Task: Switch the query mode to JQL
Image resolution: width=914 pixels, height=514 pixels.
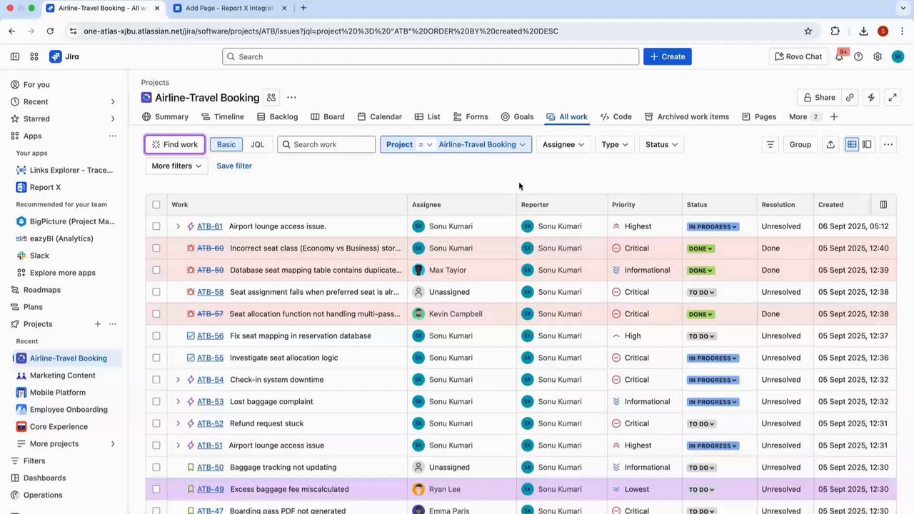Action: 257,144
